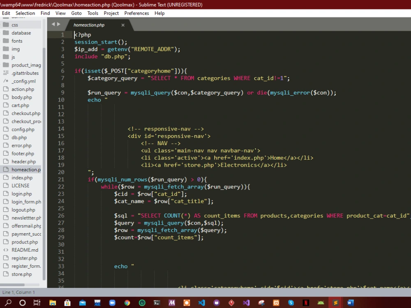Close the homeaction.php tab
The image size is (411, 308).
(123, 25)
